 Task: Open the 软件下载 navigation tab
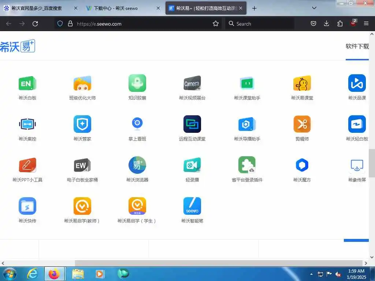pos(357,46)
